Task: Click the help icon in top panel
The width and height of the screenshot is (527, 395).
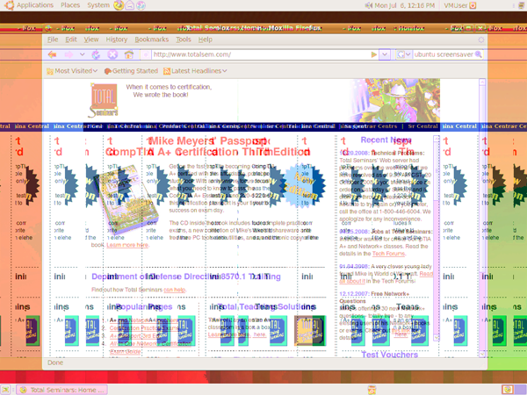Action: tap(141, 5)
